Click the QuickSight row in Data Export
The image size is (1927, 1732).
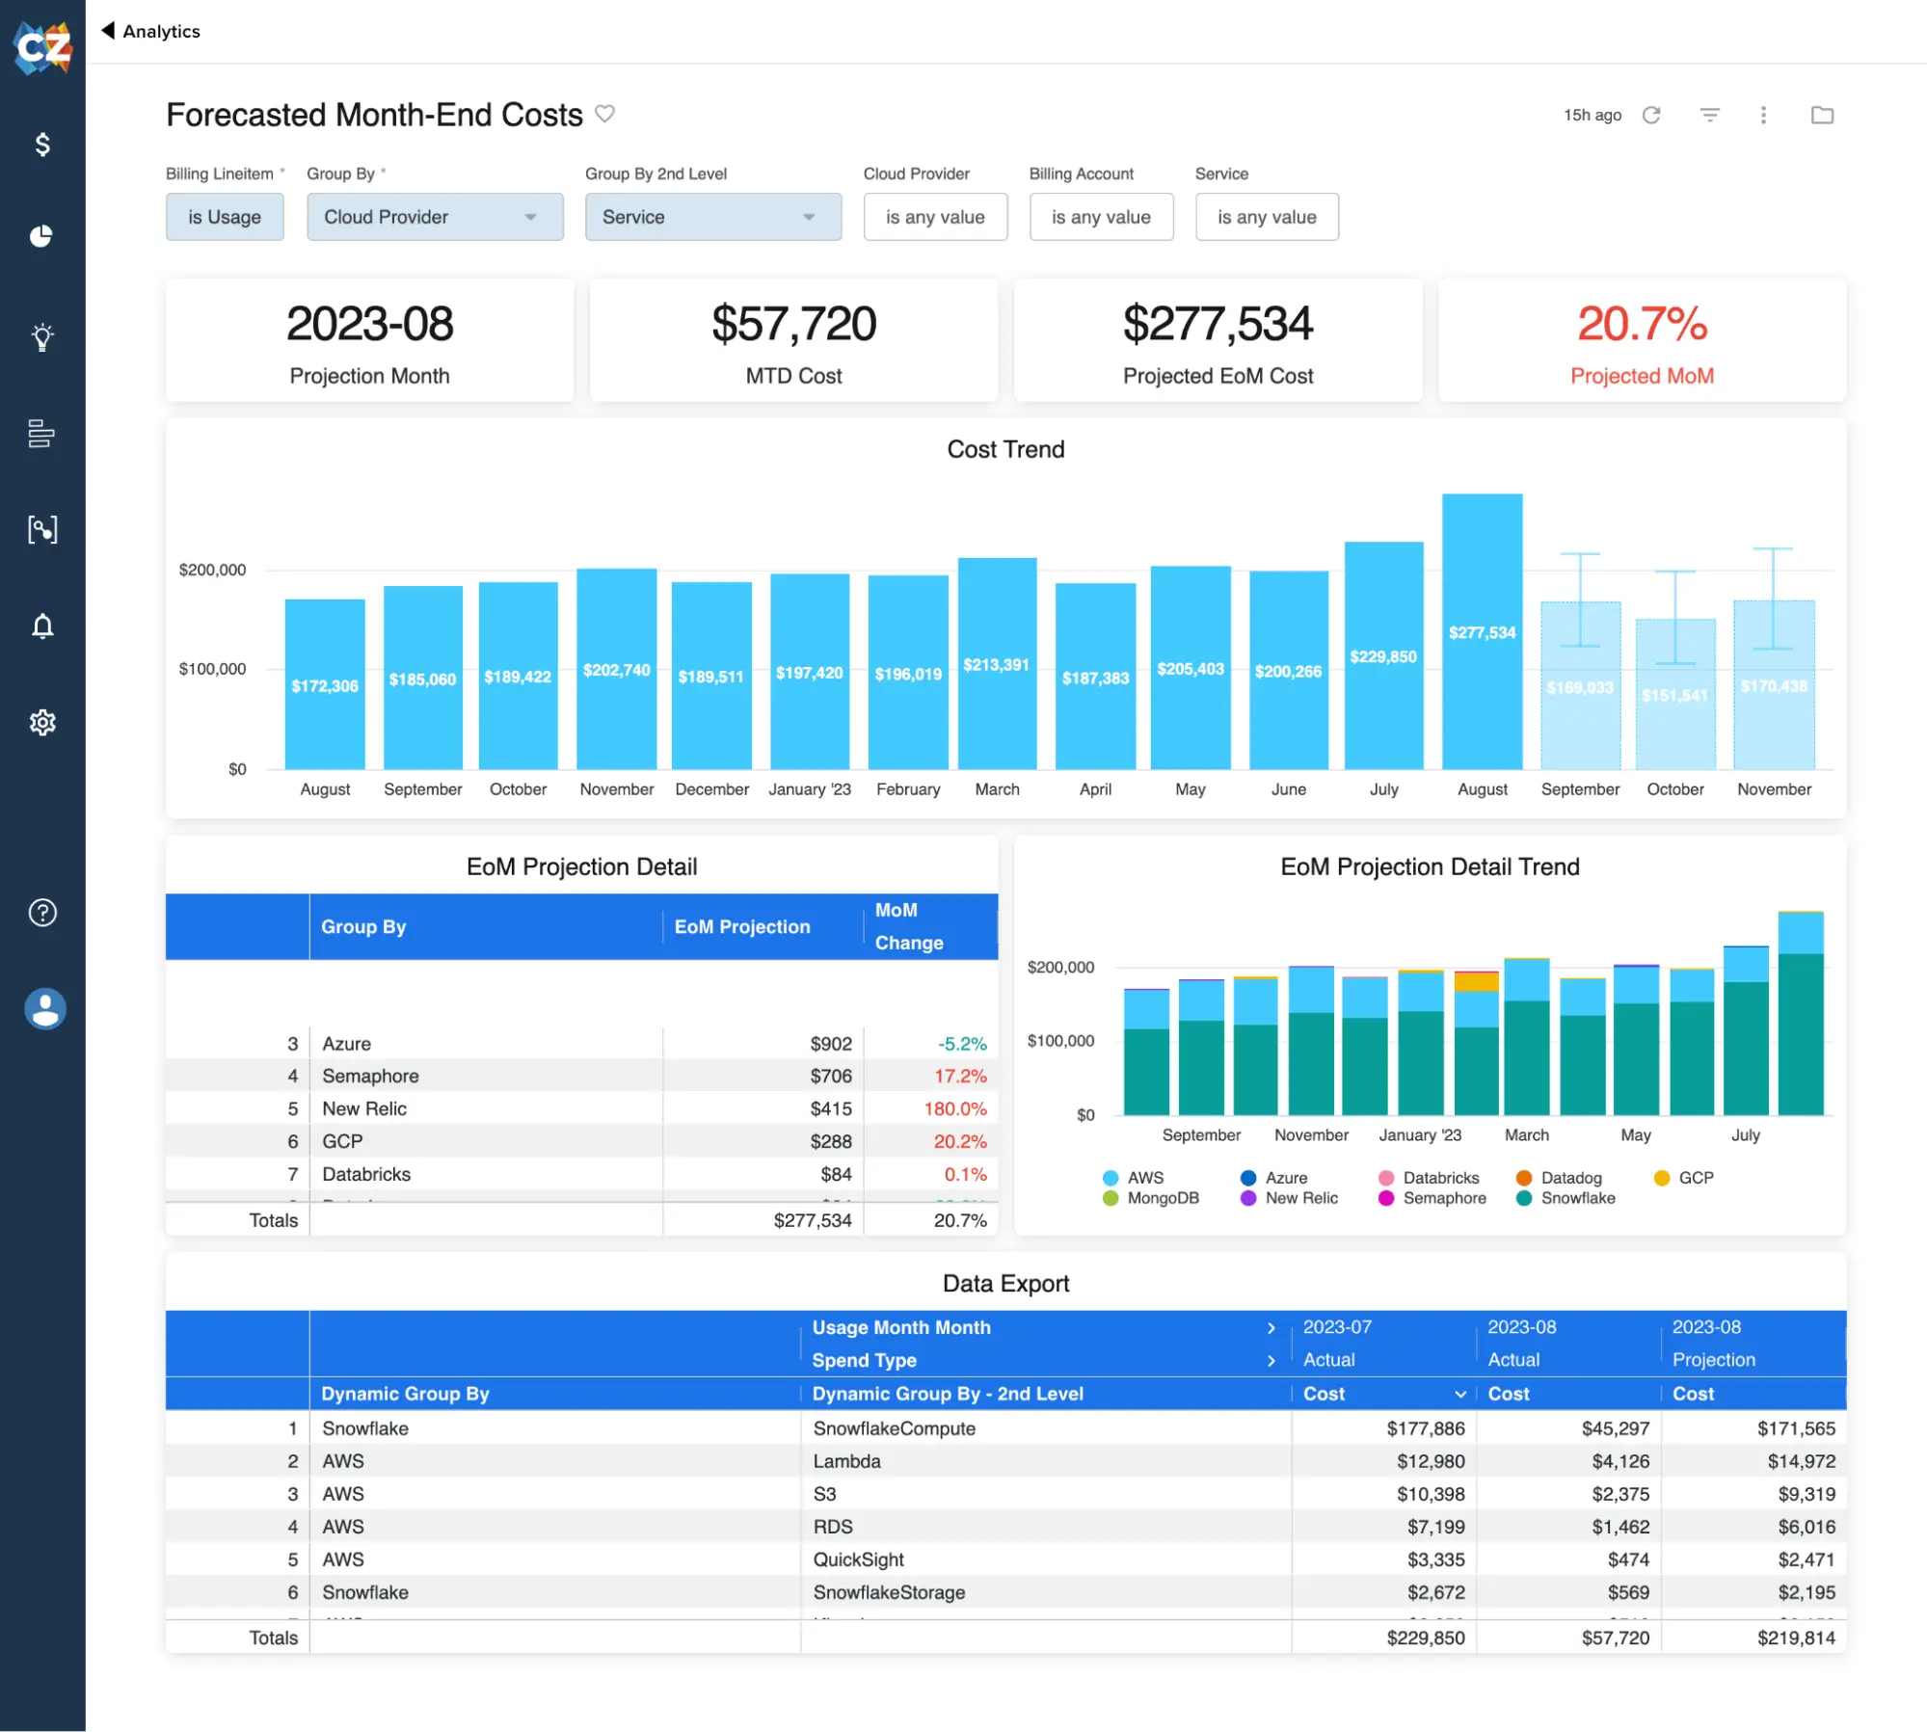click(x=1005, y=1559)
